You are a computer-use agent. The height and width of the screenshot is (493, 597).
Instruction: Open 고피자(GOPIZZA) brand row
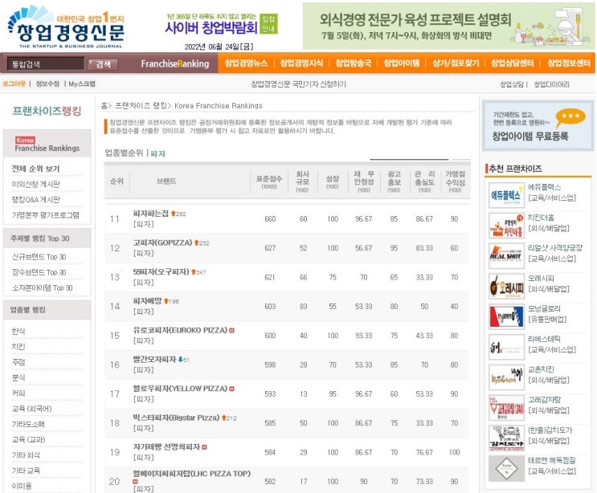(x=287, y=248)
